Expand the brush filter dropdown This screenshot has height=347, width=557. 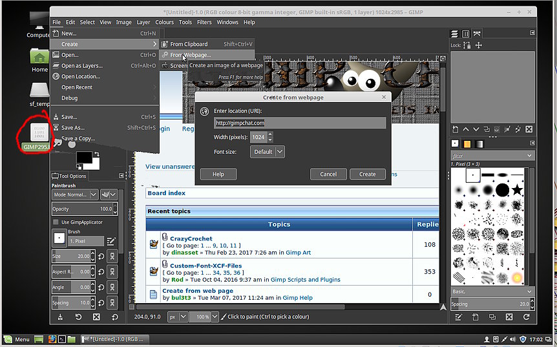pos(529,156)
